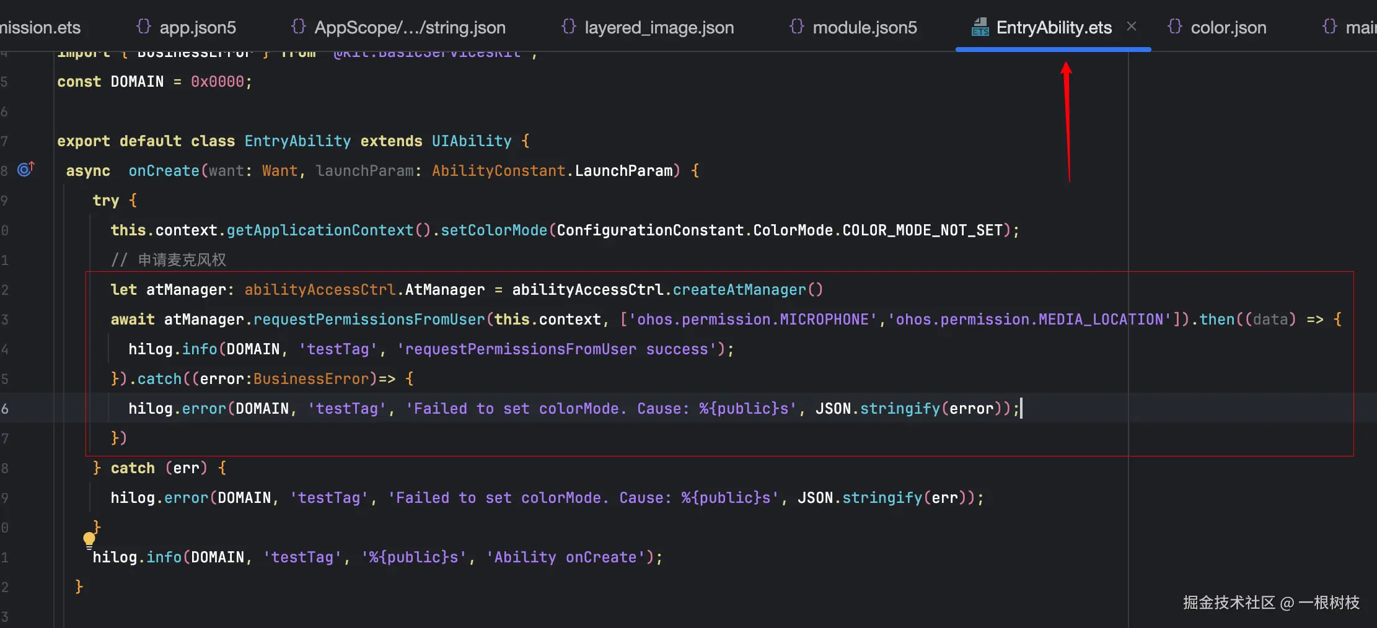The width and height of the screenshot is (1377, 628).
Task: Click JSON.stringify(err) in the outer catch
Action: pos(887,498)
